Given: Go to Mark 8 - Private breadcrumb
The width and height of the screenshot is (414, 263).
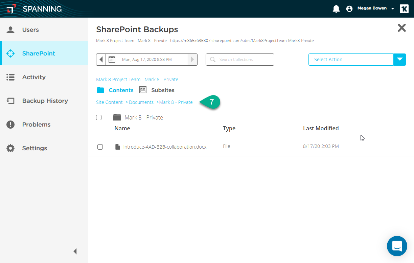Looking at the screenshot, I should click(176, 102).
